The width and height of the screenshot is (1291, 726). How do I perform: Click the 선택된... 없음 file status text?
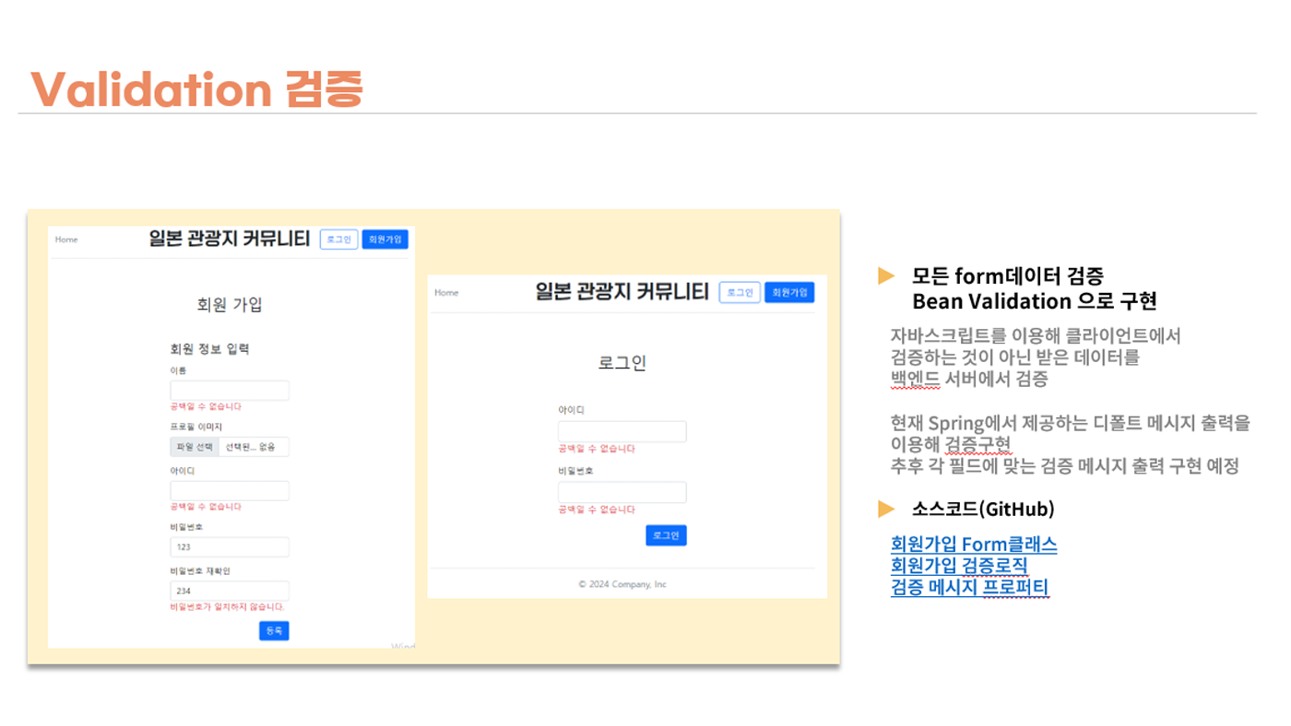[x=251, y=447]
